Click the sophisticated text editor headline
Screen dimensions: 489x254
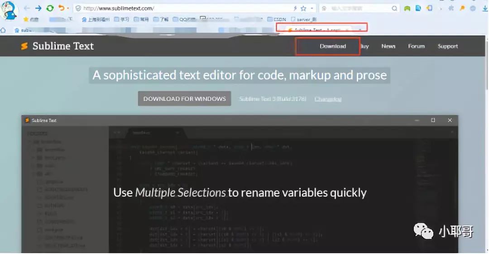tap(240, 75)
